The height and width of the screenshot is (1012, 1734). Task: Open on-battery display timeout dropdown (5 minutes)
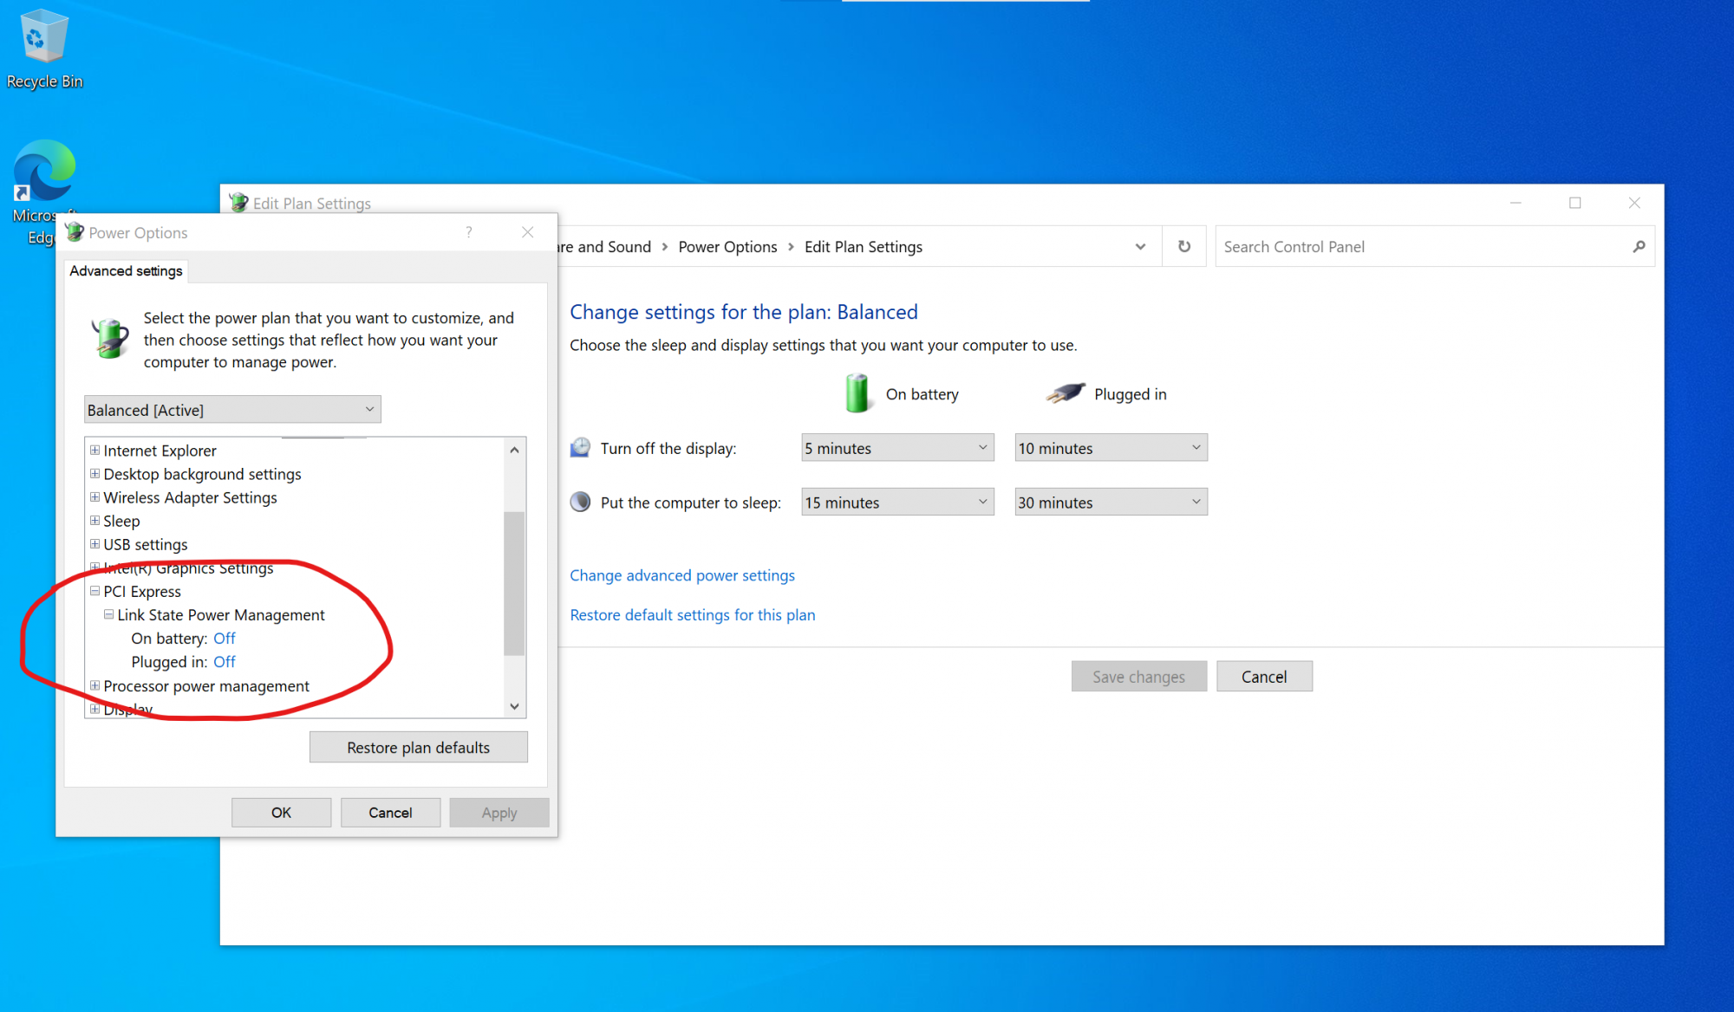coord(896,448)
